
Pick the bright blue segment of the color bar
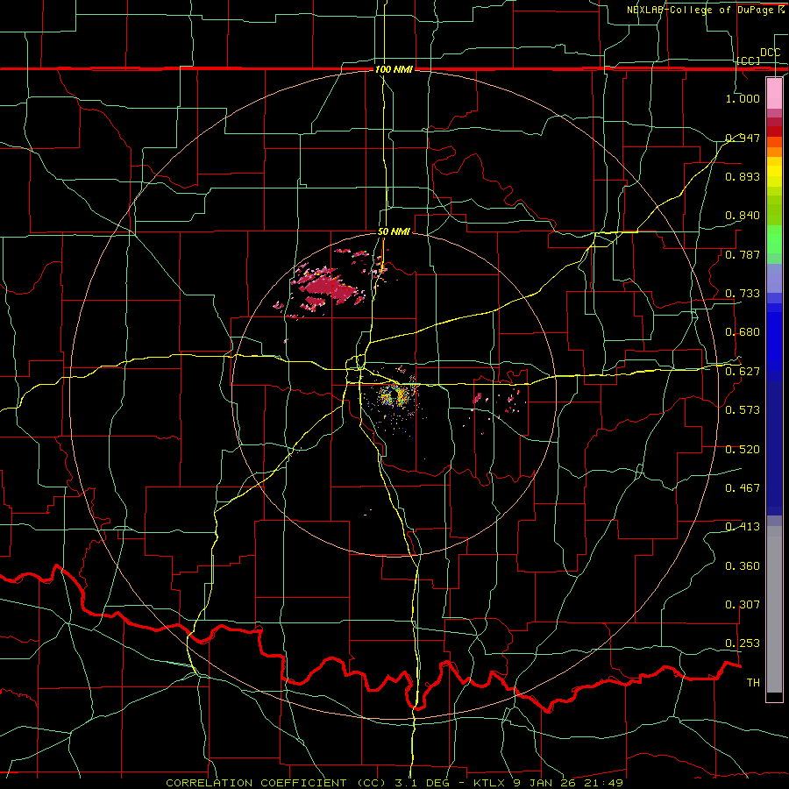(774, 342)
